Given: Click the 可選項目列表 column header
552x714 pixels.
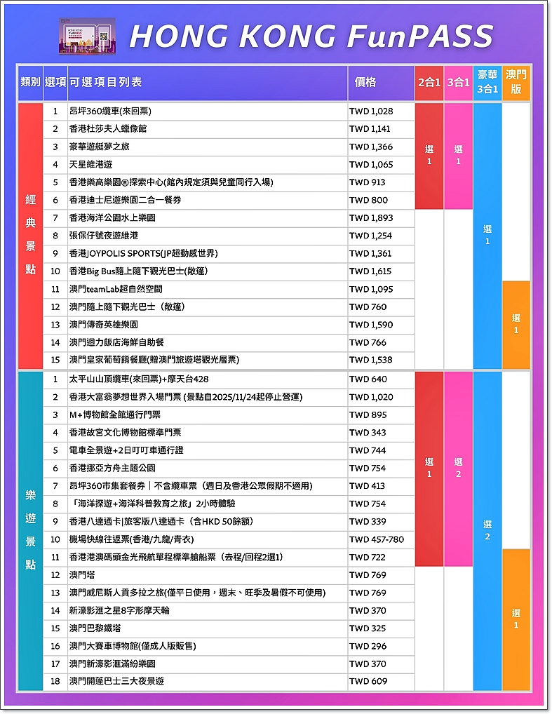Looking at the screenshot, I should pos(105,82).
